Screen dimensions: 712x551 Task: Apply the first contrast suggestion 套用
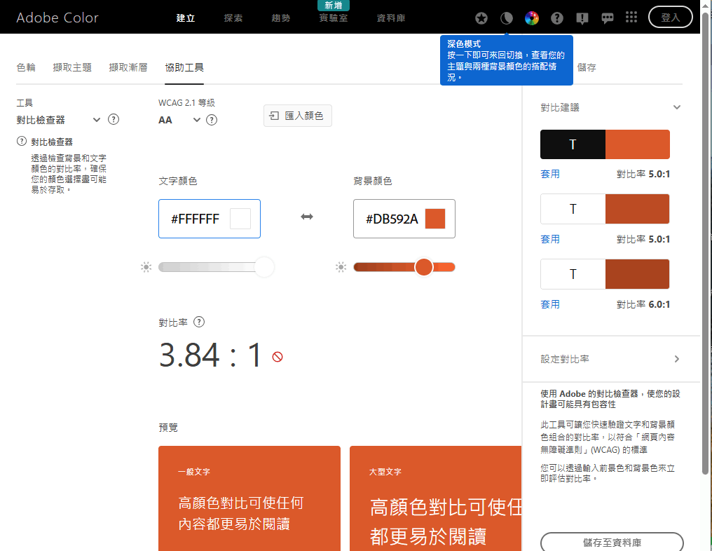click(550, 174)
